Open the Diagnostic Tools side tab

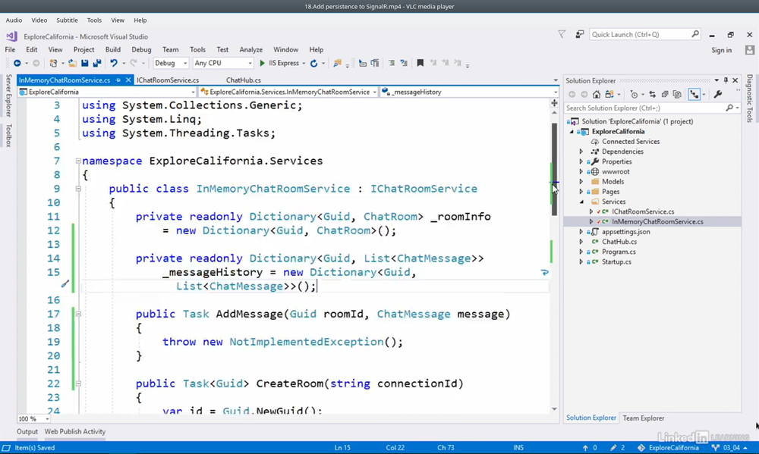click(x=749, y=98)
